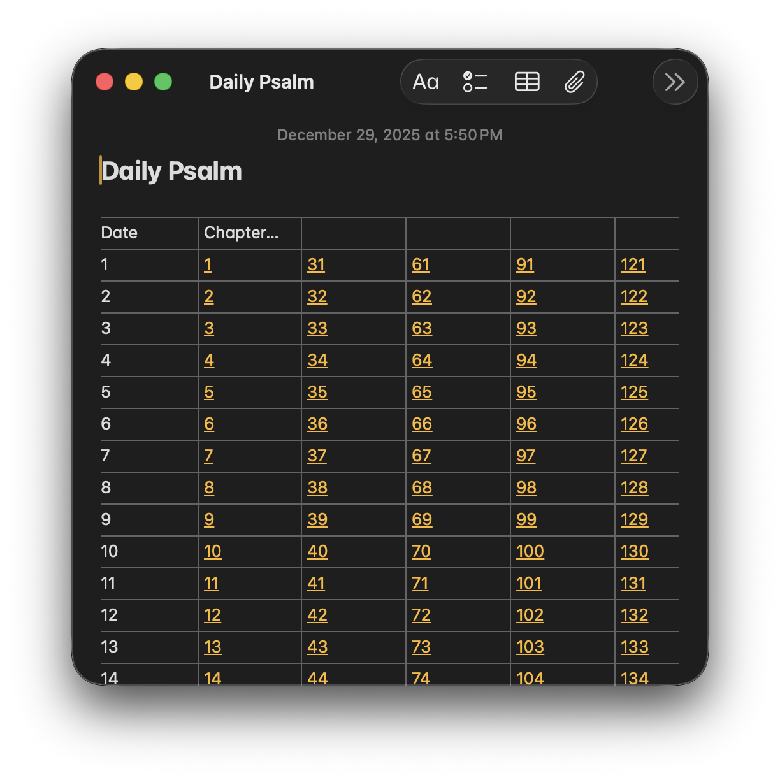Viewport: 780px width, 780px height.
Task: Open the chapter 127 link
Action: [634, 456]
